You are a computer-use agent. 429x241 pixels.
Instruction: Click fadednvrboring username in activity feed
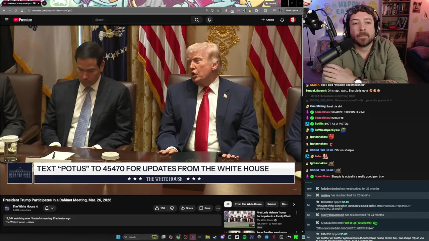[x=330, y=188]
